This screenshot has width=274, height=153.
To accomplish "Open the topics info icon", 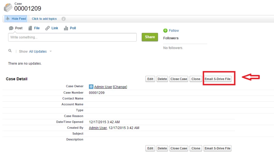I will pos(64,19).
